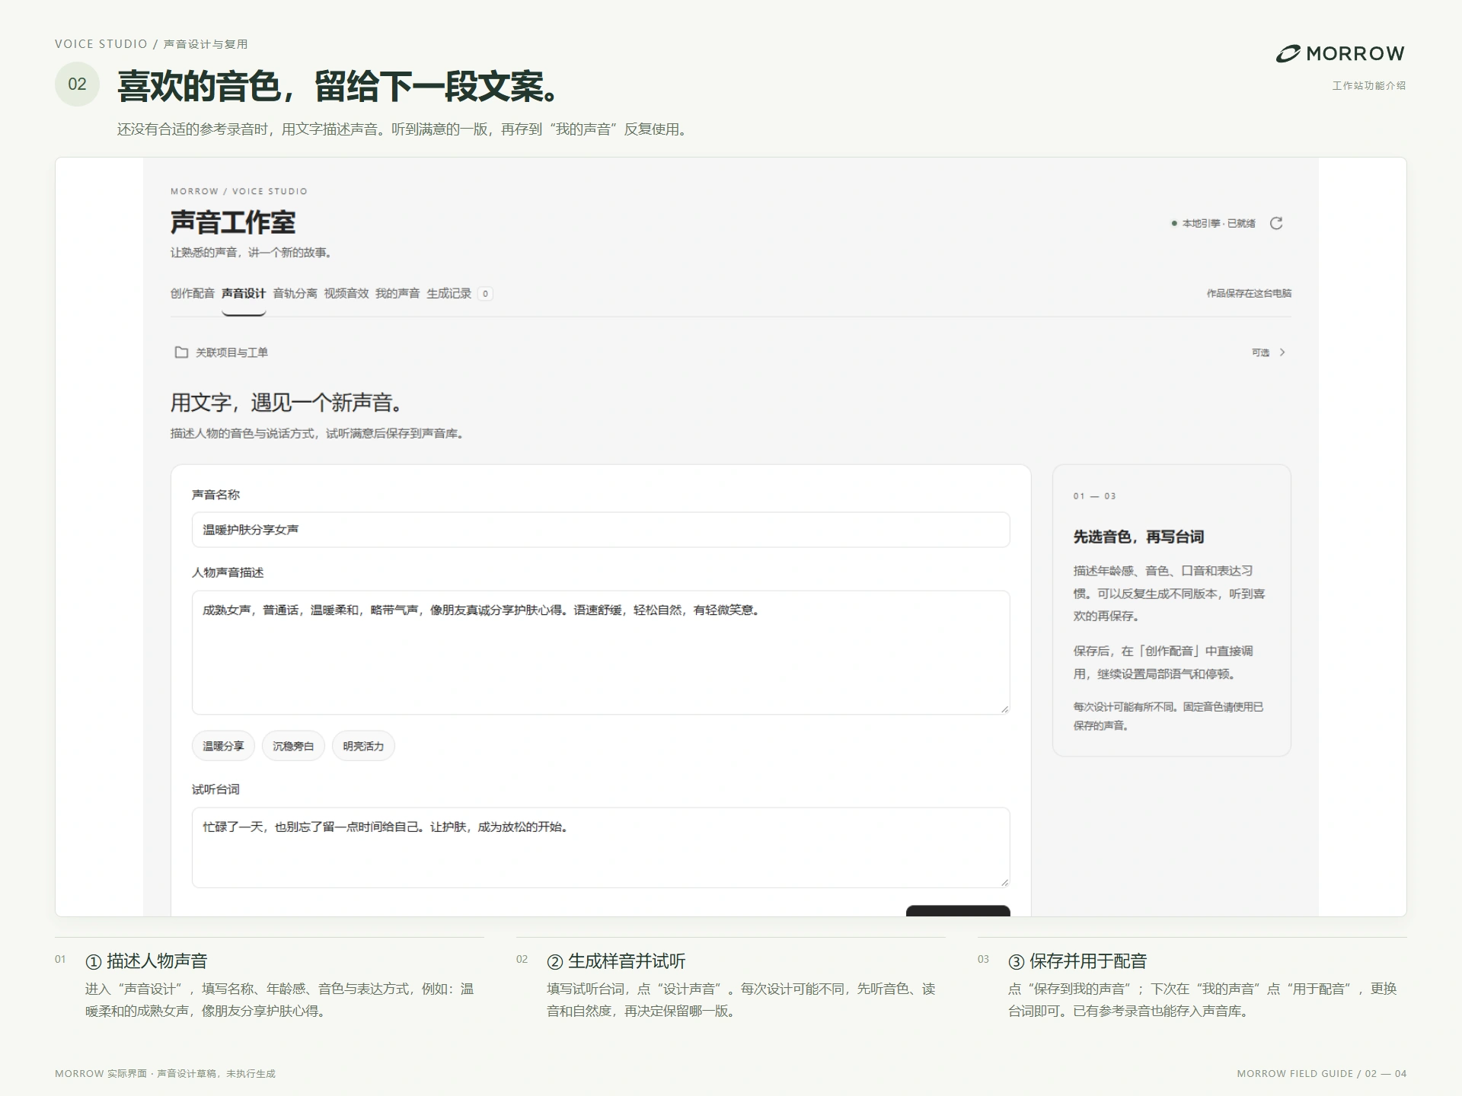This screenshot has width=1462, height=1096.
Task: Click the folder icon beside 关联项目与工单
Action: [x=181, y=352]
